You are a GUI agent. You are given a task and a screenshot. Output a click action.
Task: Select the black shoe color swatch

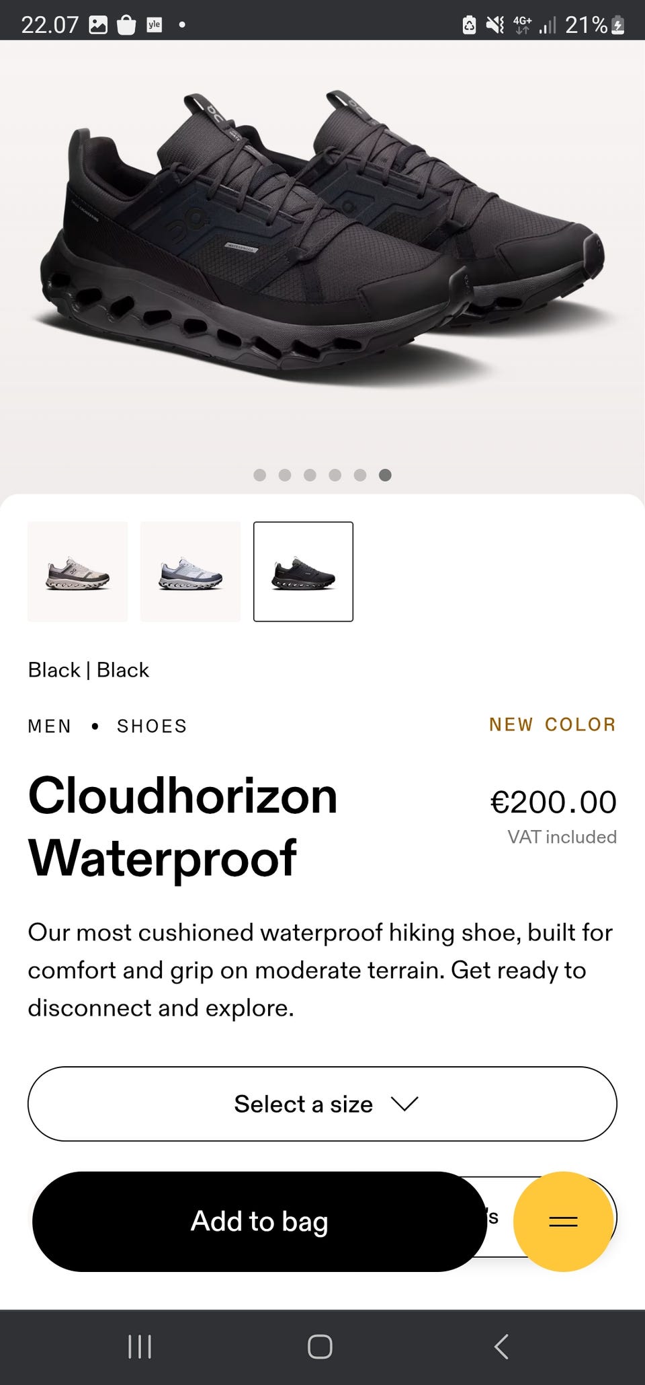[303, 572]
